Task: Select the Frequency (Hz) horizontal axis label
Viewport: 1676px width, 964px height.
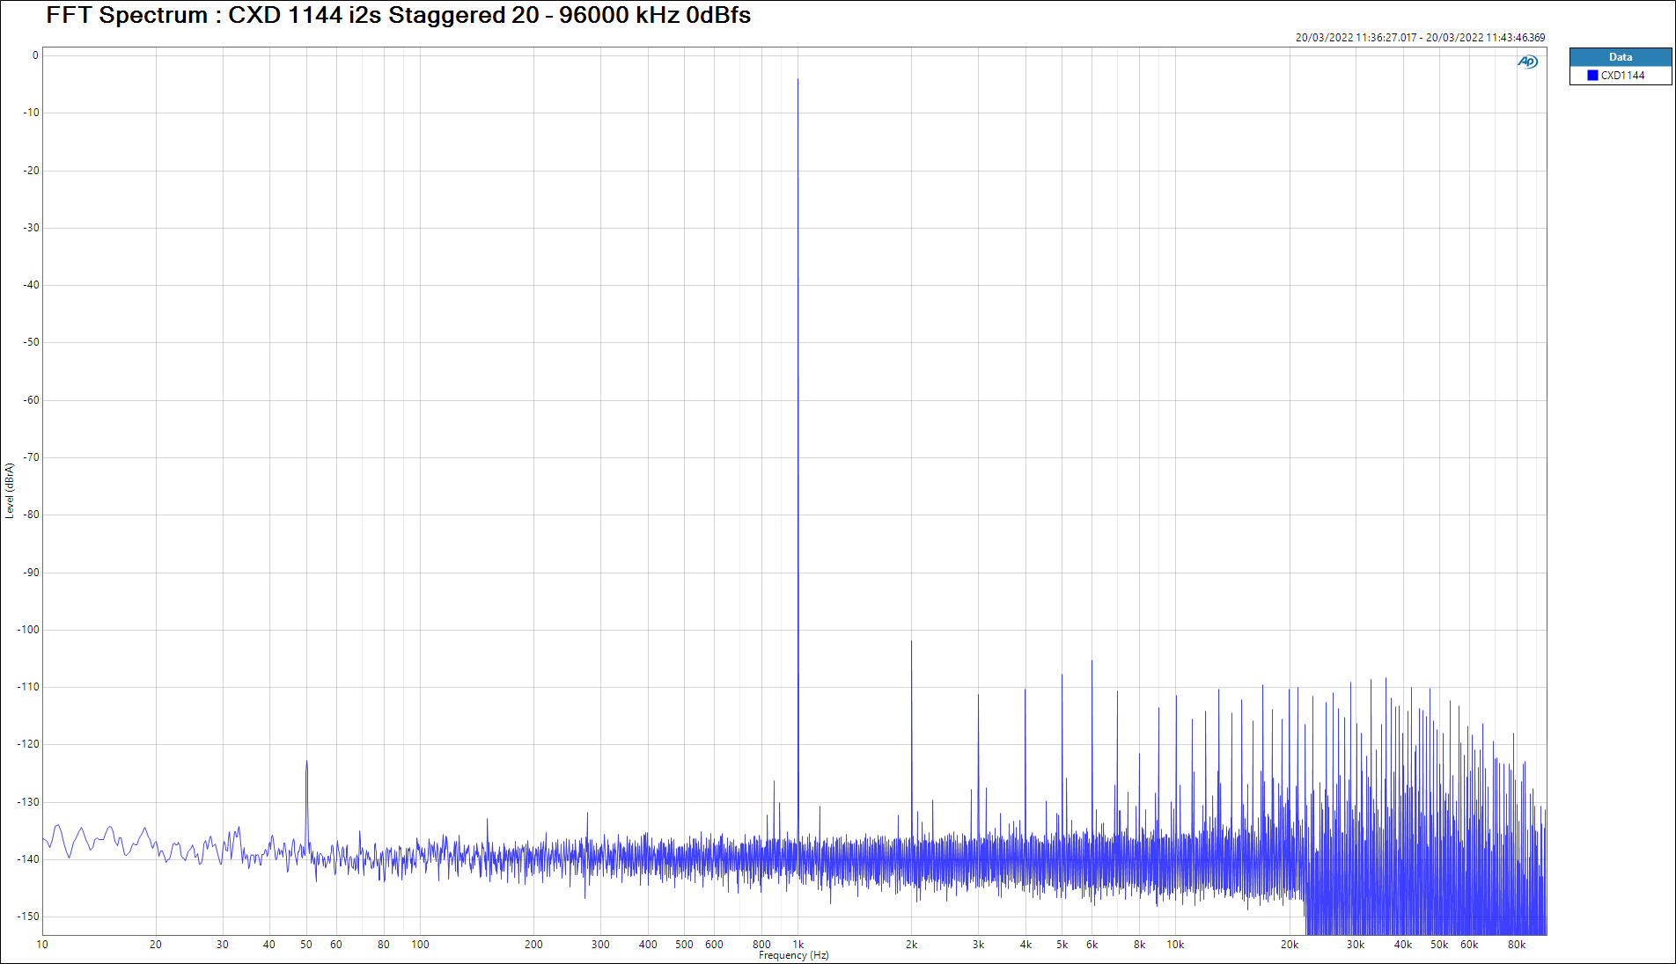Action: pos(793,955)
